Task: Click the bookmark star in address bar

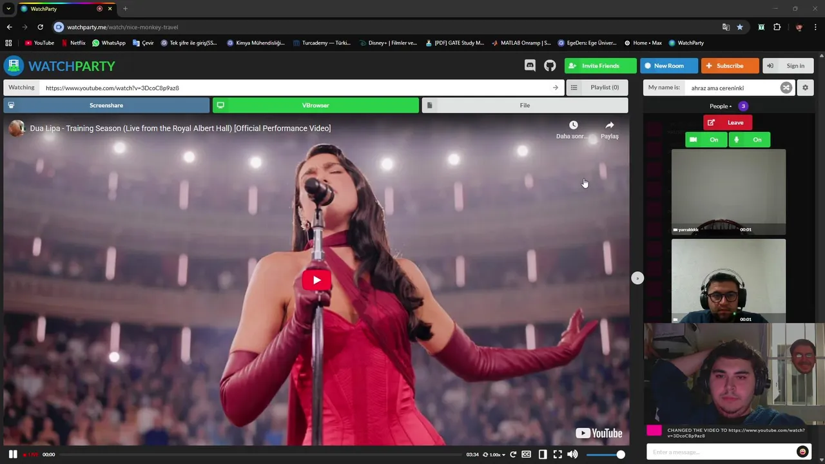Action: 740,27
